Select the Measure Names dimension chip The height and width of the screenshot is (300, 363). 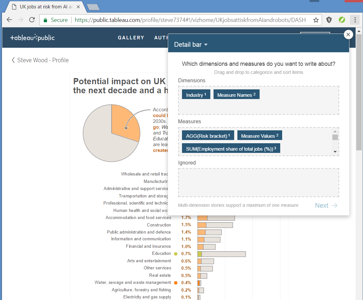pyautogui.click(x=236, y=95)
